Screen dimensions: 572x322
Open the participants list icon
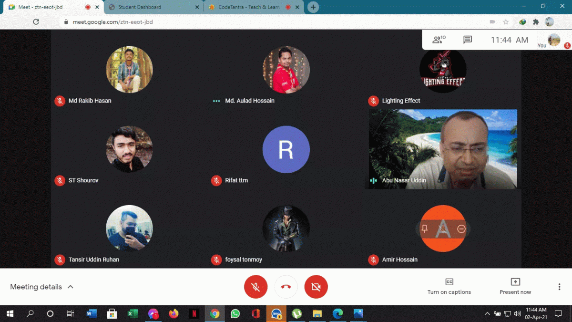coord(439,40)
